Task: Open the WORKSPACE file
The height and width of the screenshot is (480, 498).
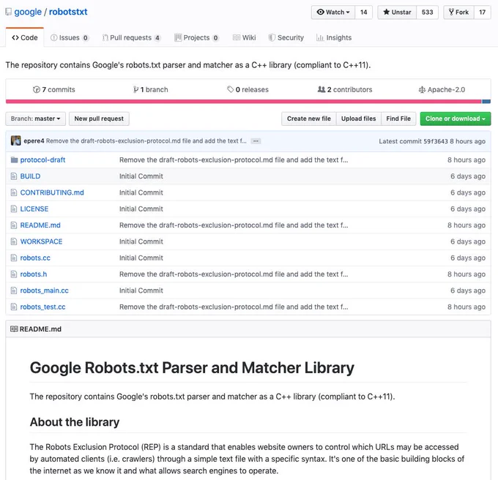Action: coord(41,241)
